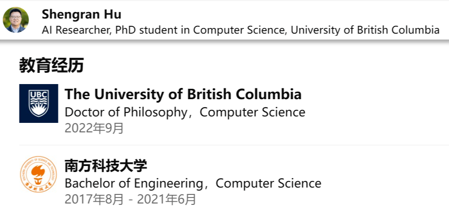Click the 2017年8月 start date
449x216 pixels.
pyautogui.click(x=94, y=199)
